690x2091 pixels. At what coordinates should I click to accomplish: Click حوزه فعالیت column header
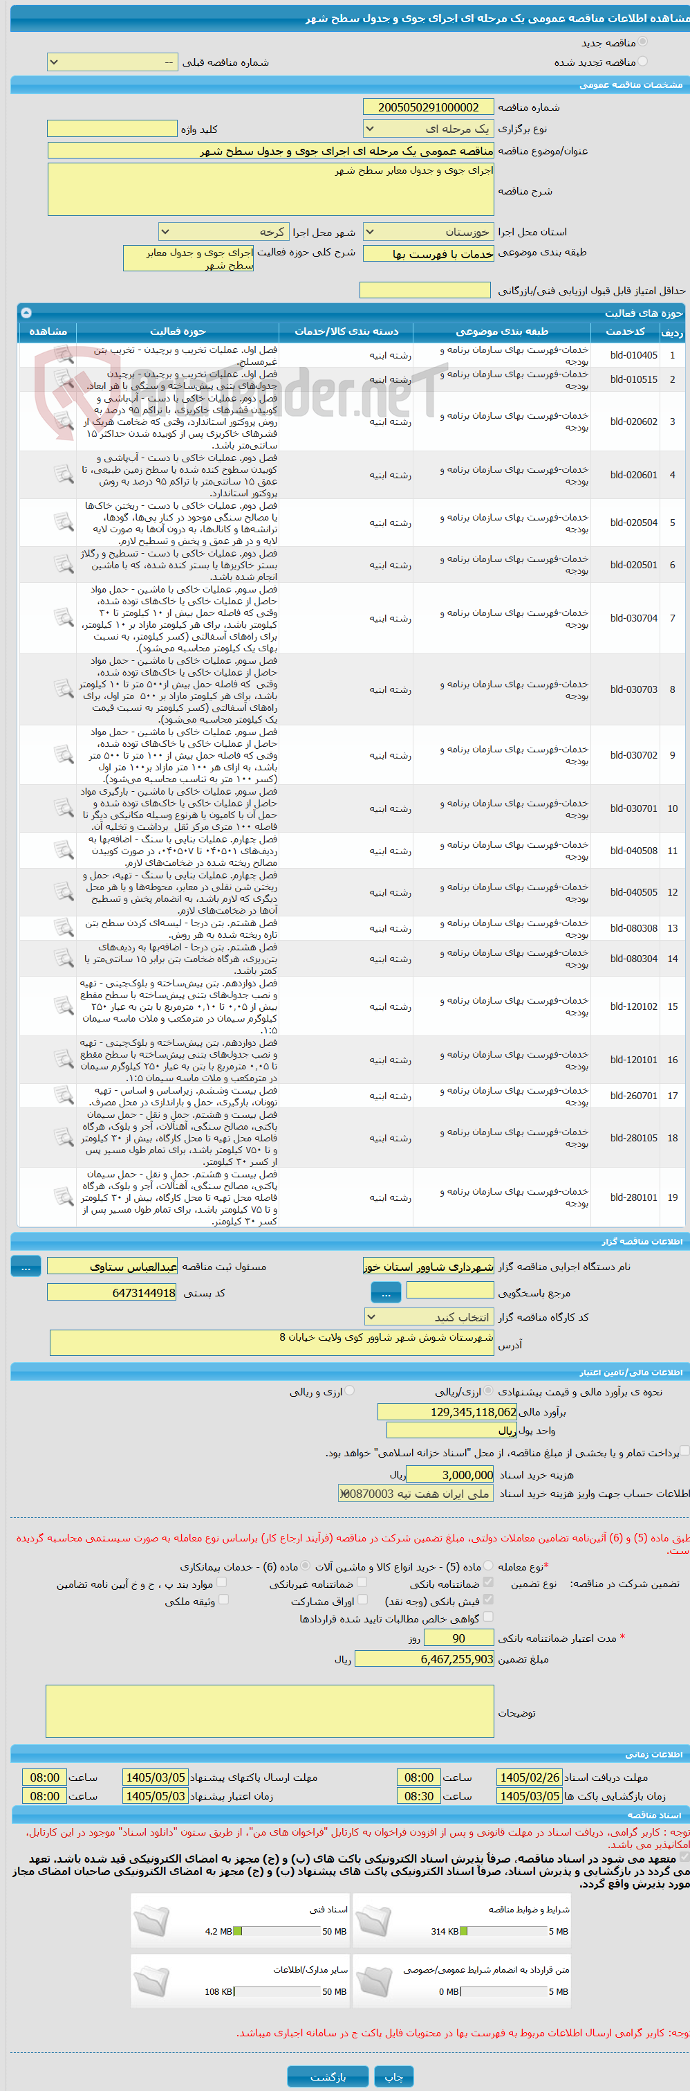[x=178, y=331]
